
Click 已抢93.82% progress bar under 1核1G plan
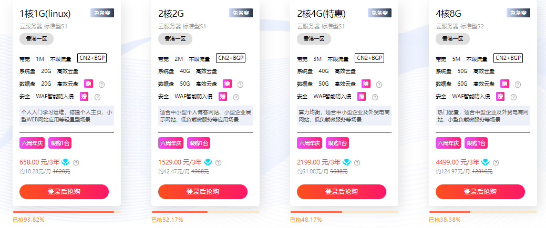[x=67, y=212]
